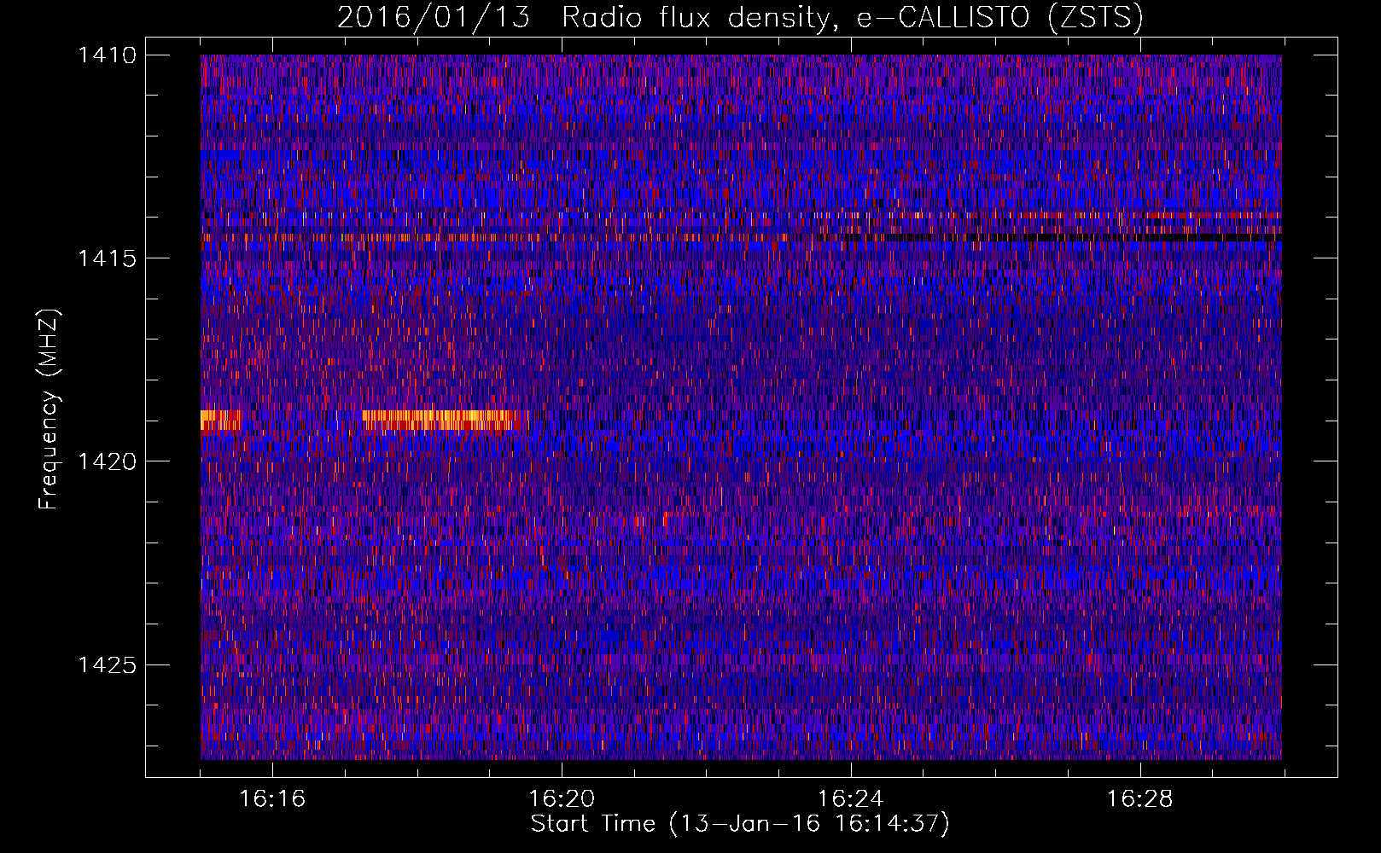
Task: Select the Frequency (MHZ) axis label
Action: point(50,409)
